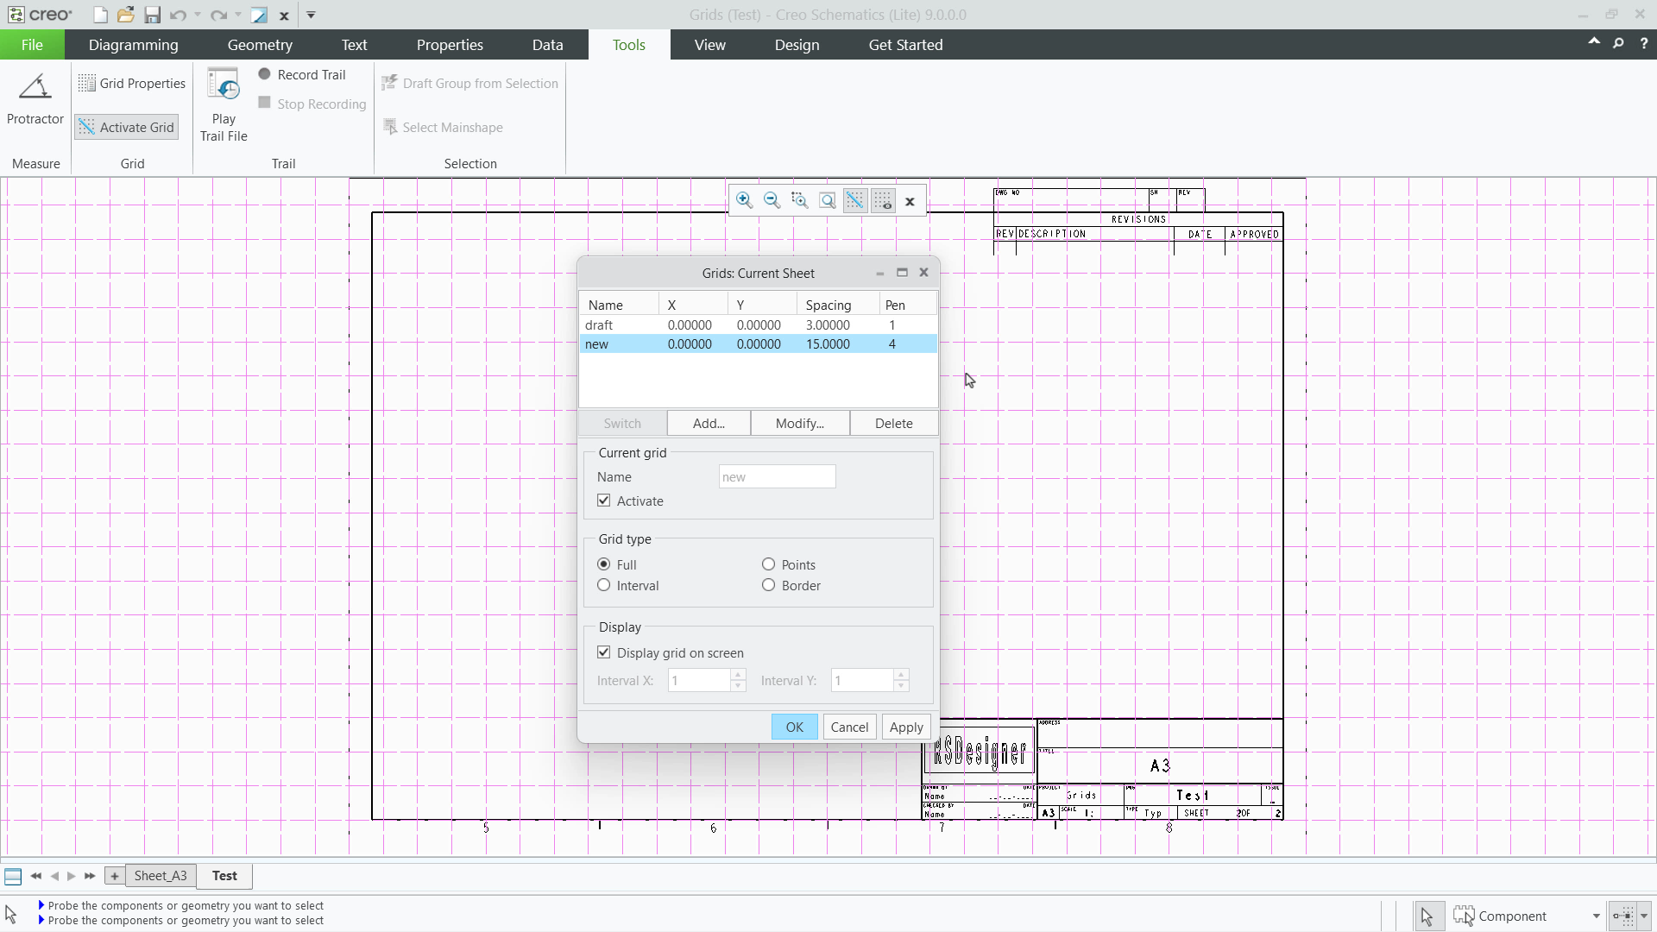Click Delete in the Grids dialog
This screenshot has width=1657, height=932.
[x=894, y=424]
